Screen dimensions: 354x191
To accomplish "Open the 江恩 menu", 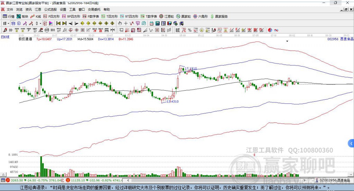I will pos(38,9).
